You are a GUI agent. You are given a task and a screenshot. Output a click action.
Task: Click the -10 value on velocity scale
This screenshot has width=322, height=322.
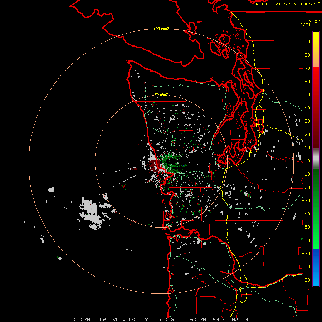click(x=306, y=174)
